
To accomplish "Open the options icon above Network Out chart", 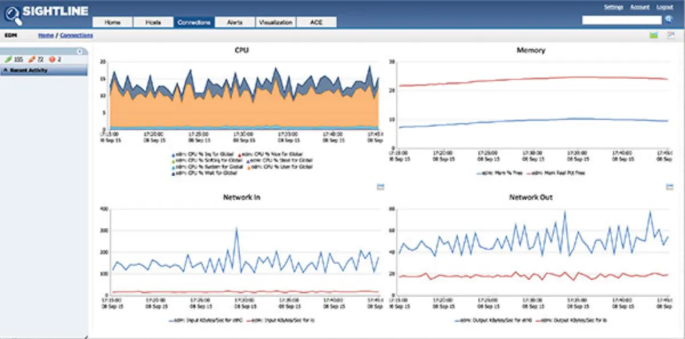I will 670,187.
